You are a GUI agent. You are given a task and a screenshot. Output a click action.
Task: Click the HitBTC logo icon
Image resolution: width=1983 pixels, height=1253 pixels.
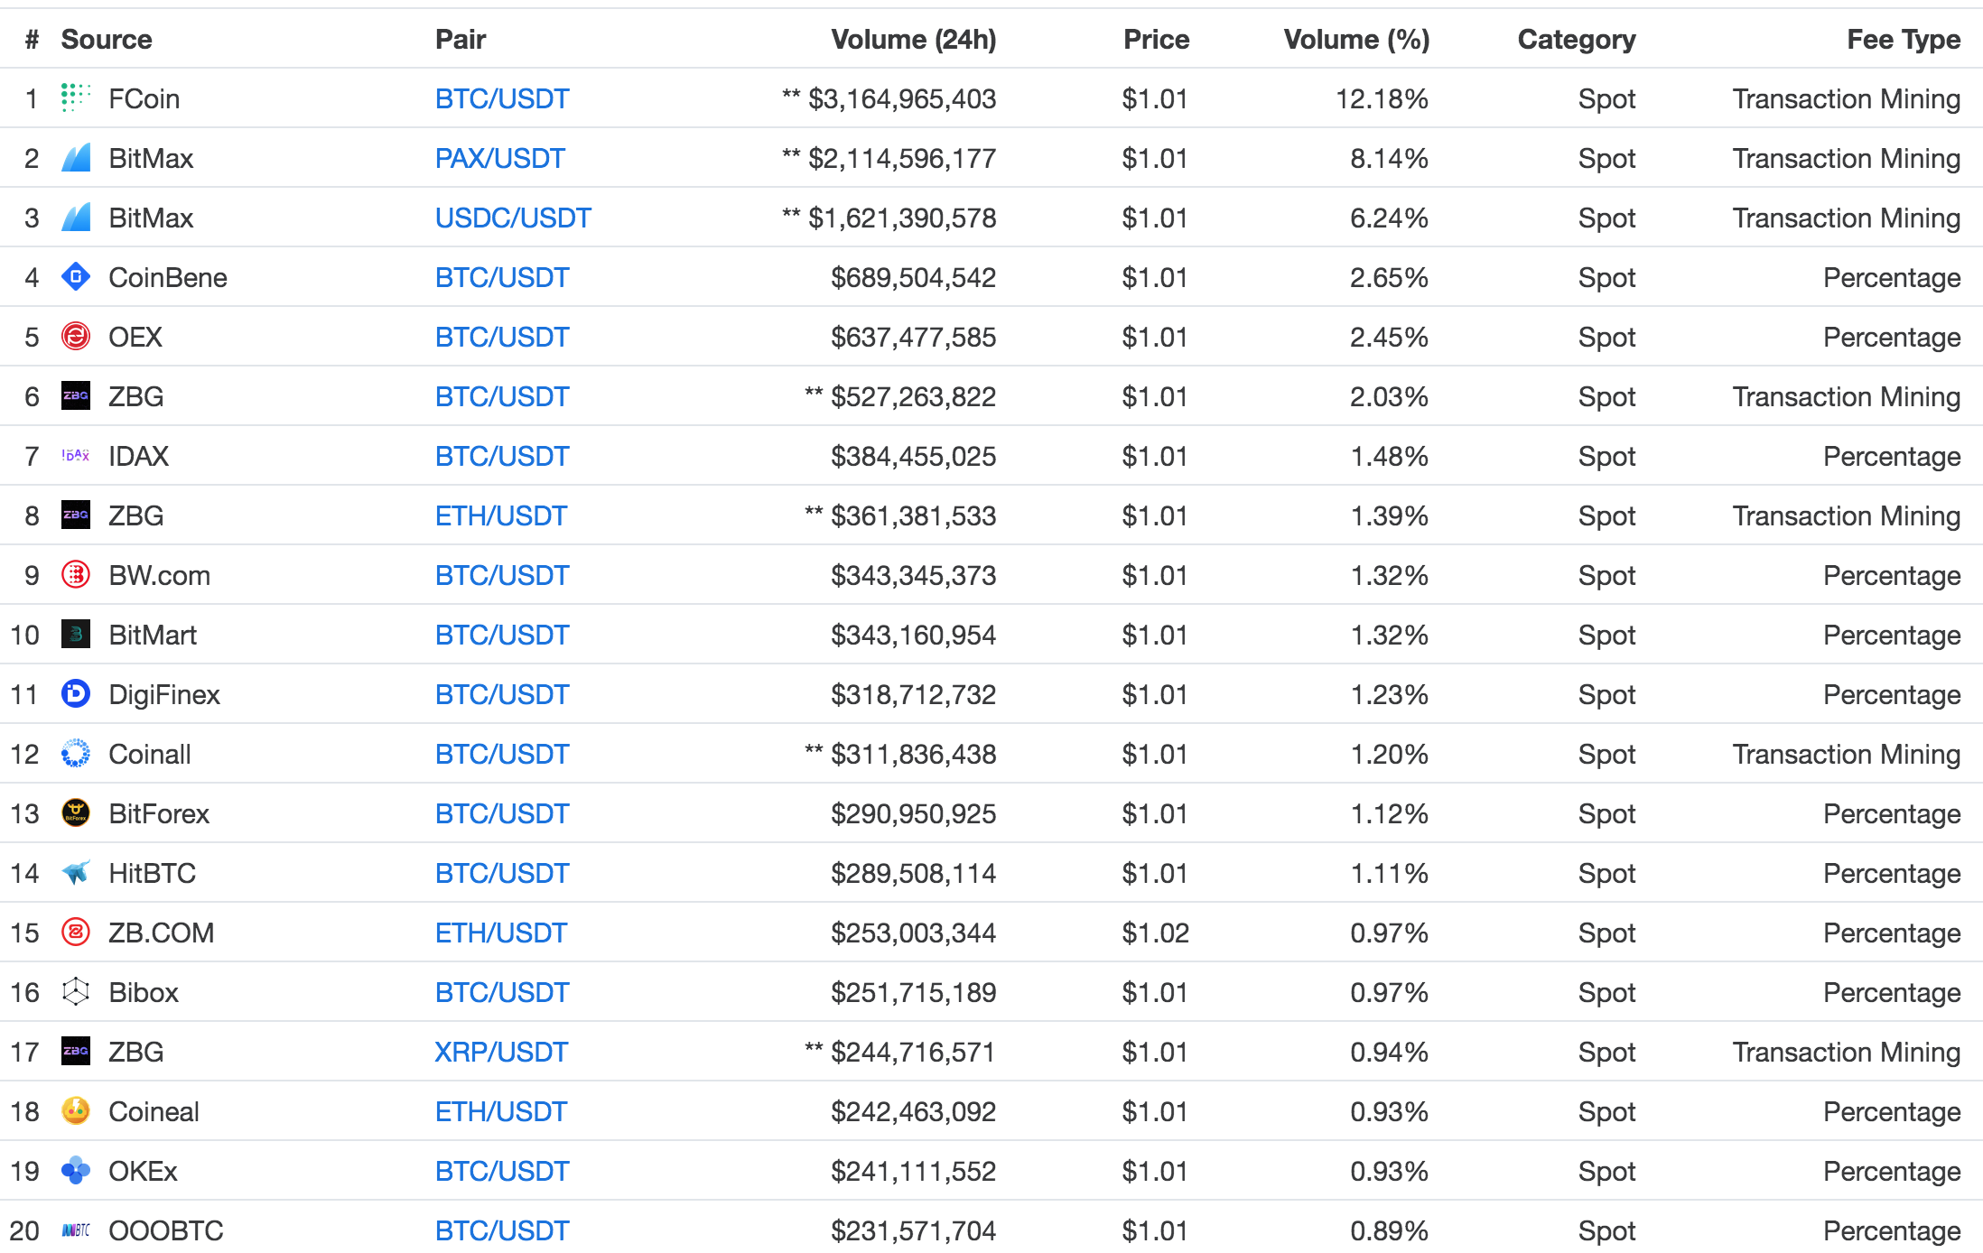[x=76, y=872]
